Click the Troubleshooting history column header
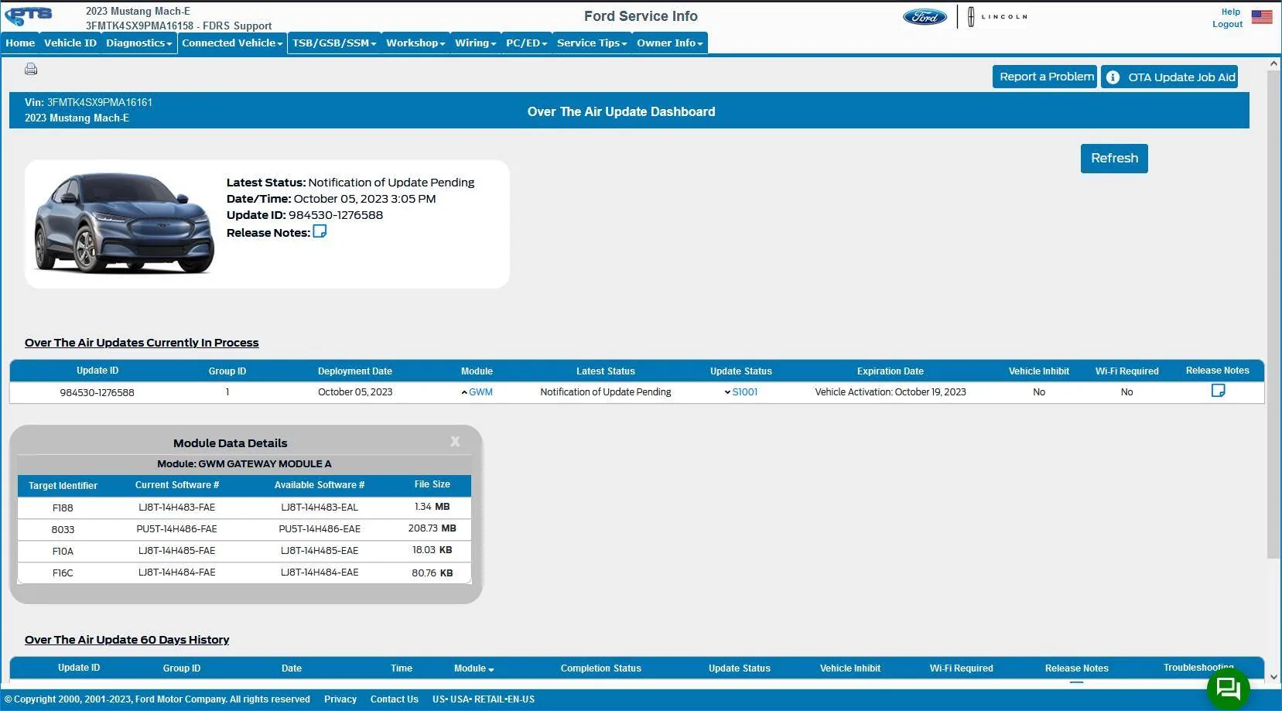Screen dimensions: 1282x711 click(x=1198, y=668)
